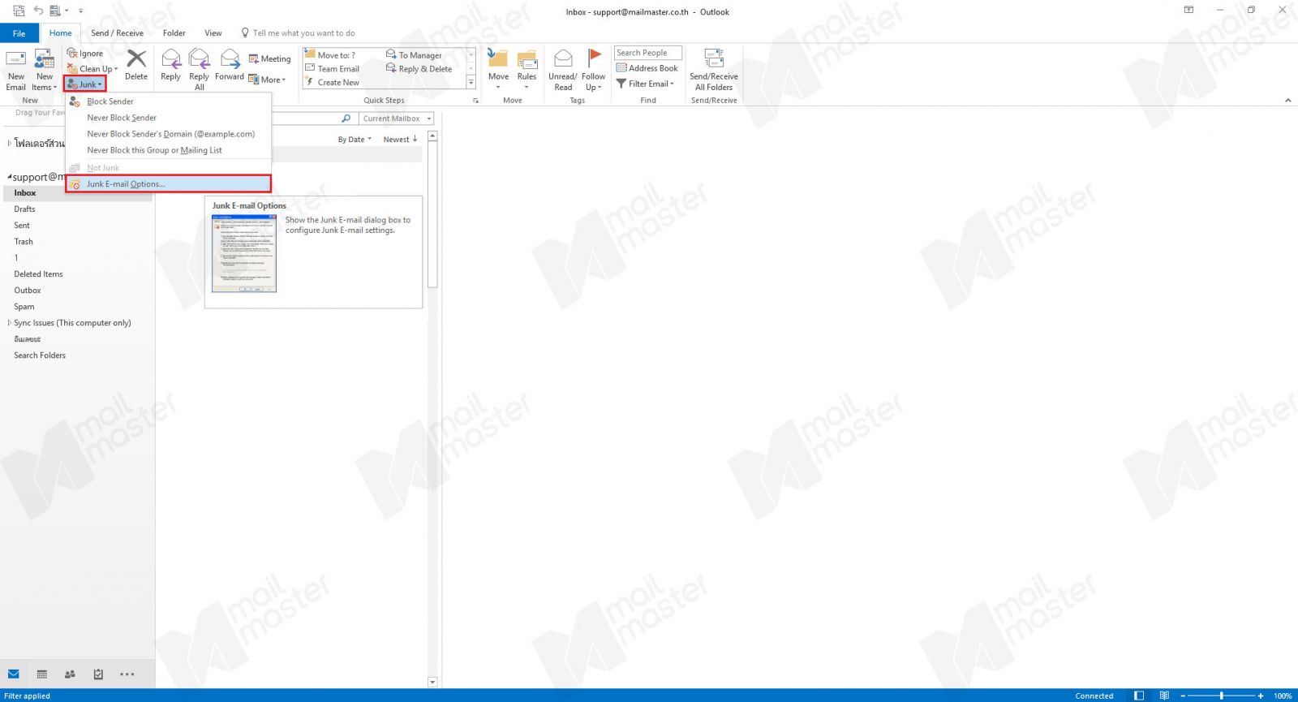Click the Meeting reply icon
Screen dimensions: 1298x702
254,58
